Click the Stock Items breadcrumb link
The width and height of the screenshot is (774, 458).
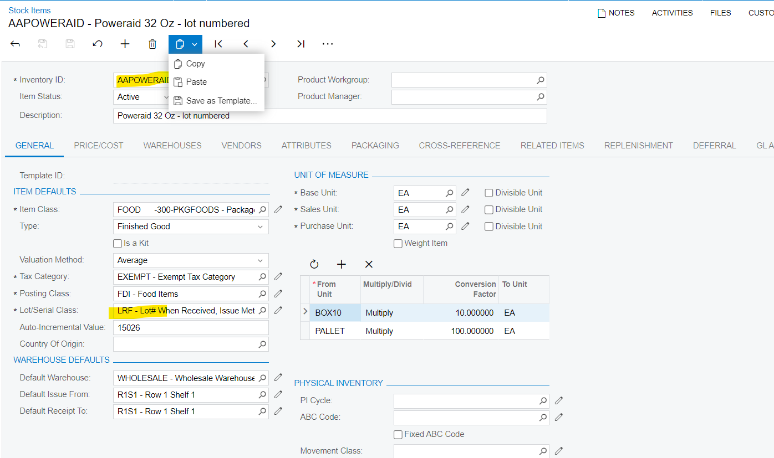pyautogui.click(x=29, y=11)
